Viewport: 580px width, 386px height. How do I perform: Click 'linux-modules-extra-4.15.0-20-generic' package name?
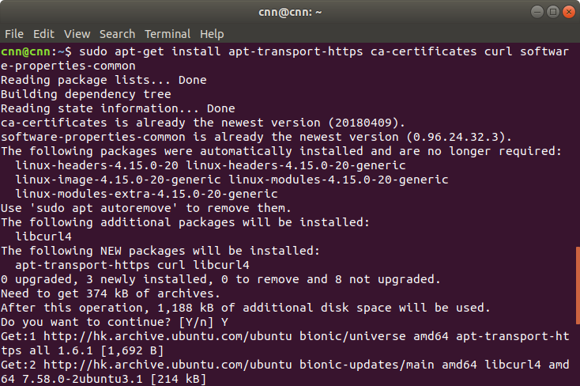click(x=146, y=194)
